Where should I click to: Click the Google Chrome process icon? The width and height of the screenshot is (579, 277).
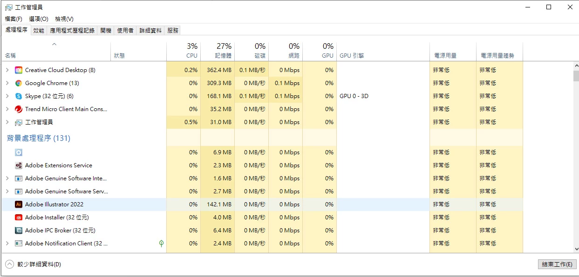19,83
